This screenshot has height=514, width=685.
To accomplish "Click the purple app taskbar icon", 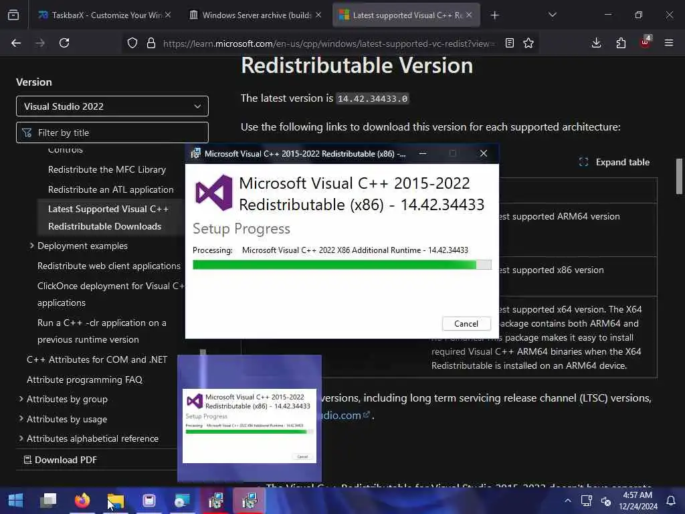I will point(149,500).
